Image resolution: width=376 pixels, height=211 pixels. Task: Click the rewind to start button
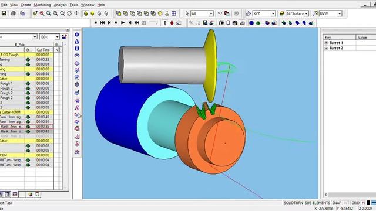[x=102, y=23]
